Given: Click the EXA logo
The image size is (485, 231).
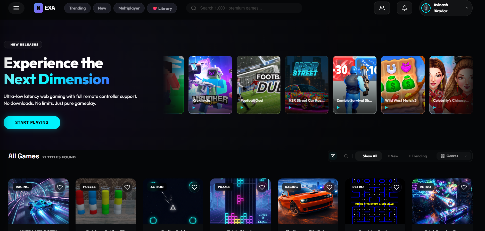Looking at the screenshot, I should (44, 8).
